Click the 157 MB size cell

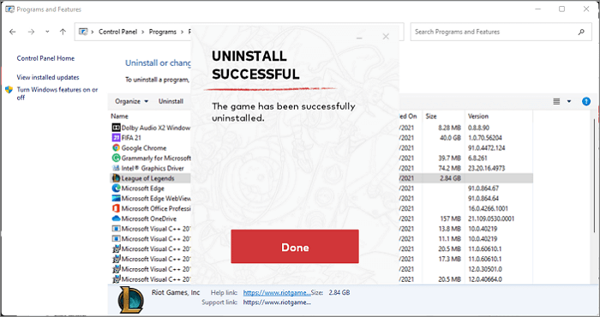[450, 218]
